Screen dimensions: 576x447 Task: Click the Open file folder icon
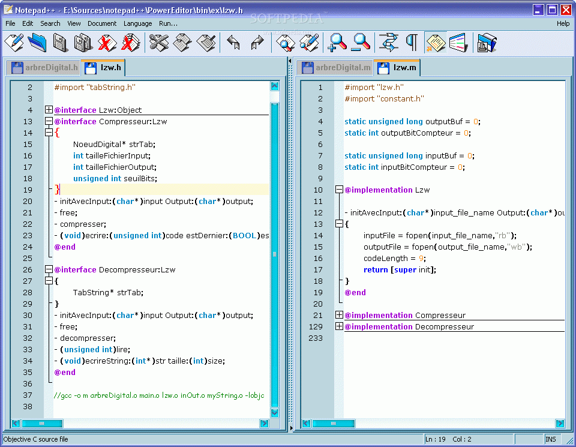(37, 42)
